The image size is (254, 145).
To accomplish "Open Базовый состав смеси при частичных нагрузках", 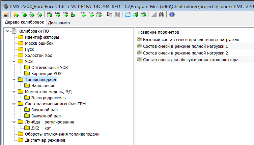I will click(x=191, y=39).
